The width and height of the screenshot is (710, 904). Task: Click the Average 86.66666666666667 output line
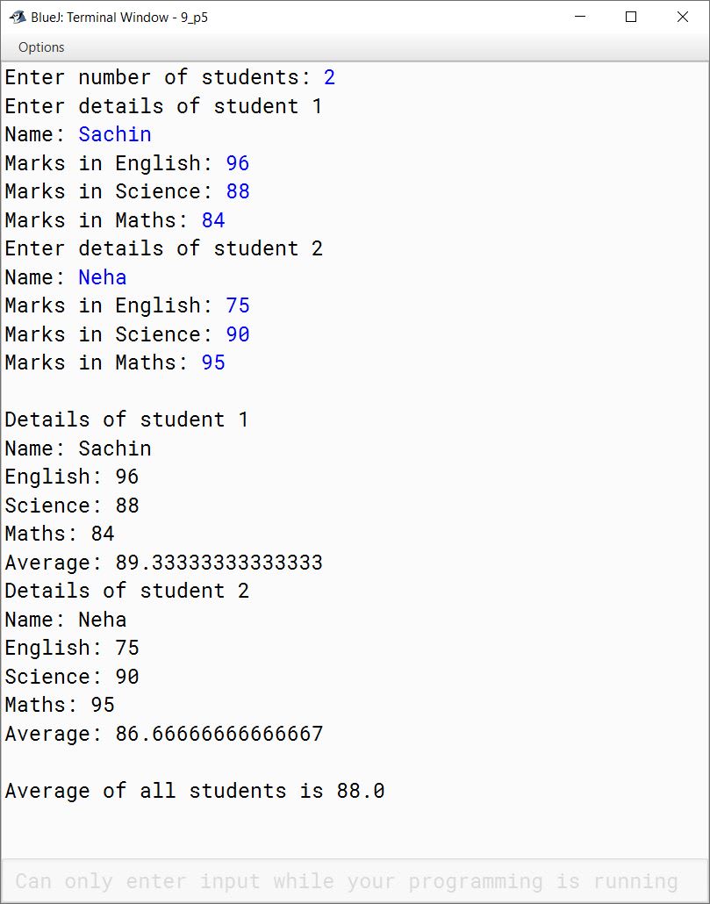click(163, 734)
